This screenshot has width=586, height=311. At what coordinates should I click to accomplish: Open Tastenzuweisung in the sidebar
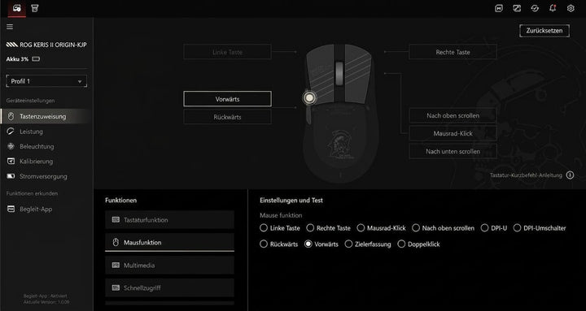point(46,116)
